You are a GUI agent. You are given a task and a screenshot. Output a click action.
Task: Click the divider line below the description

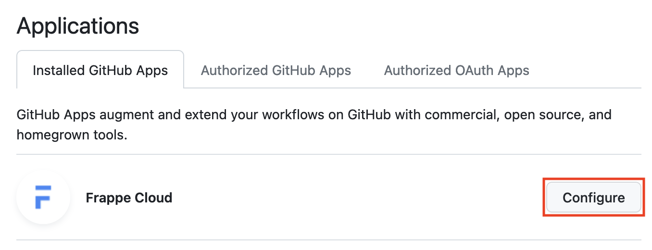pos(329,154)
